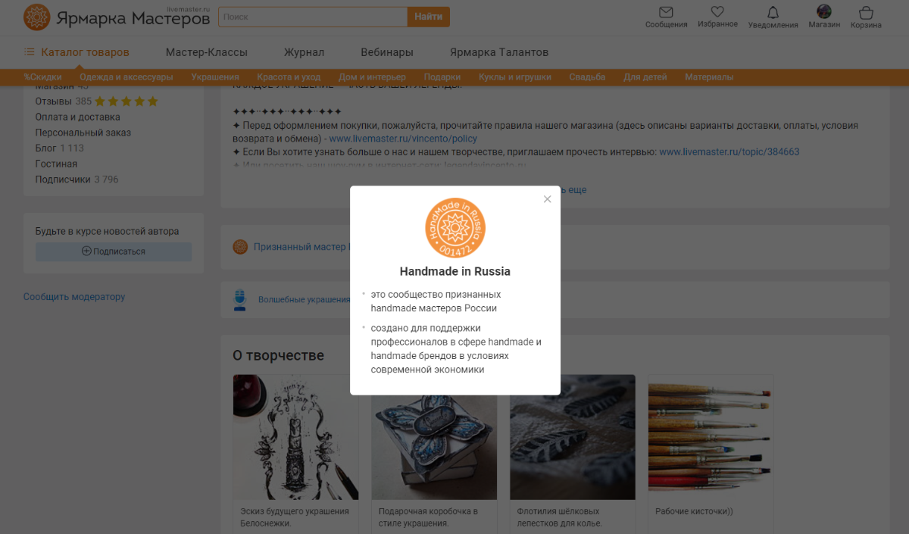This screenshot has width=909, height=534.
Task: Open Подписчики 3 796 link
Action: click(77, 180)
